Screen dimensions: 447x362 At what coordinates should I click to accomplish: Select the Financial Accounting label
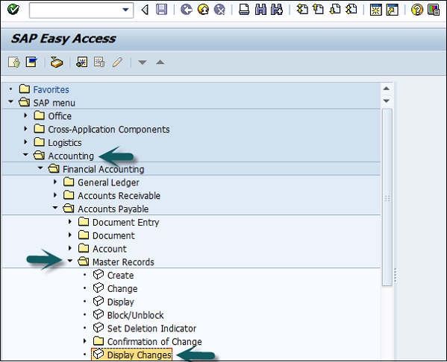pos(103,169)
